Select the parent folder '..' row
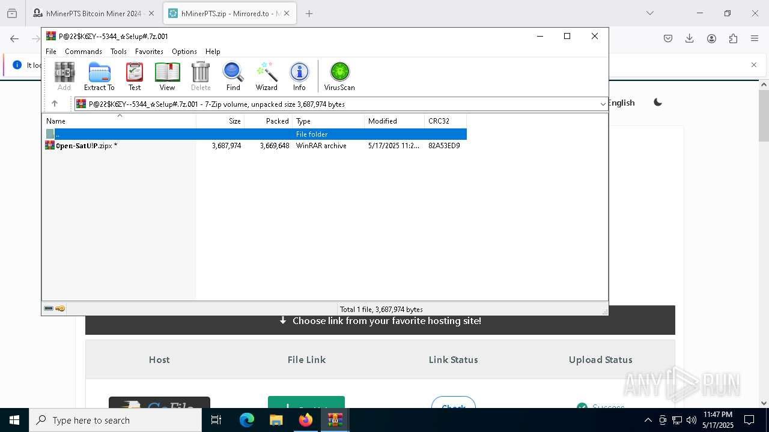Screen dimensions: 769x432 [x=255, y=134]
